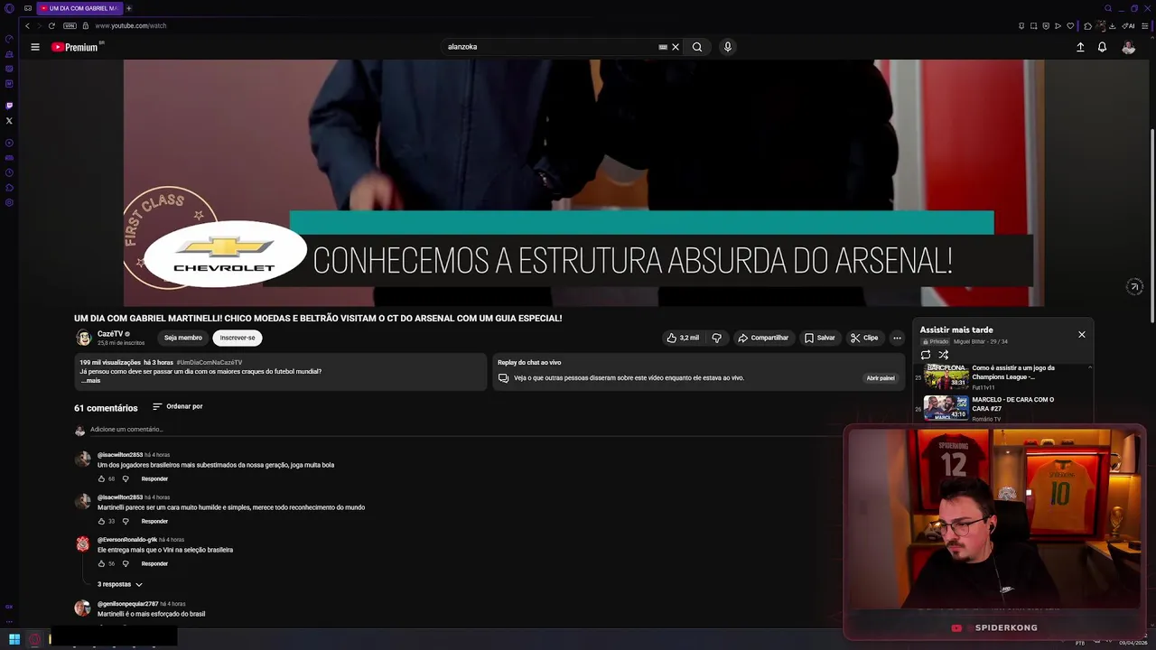1156x650 pixels.
Task: Start voice search with the microphone
Action: tap(727, 47)
